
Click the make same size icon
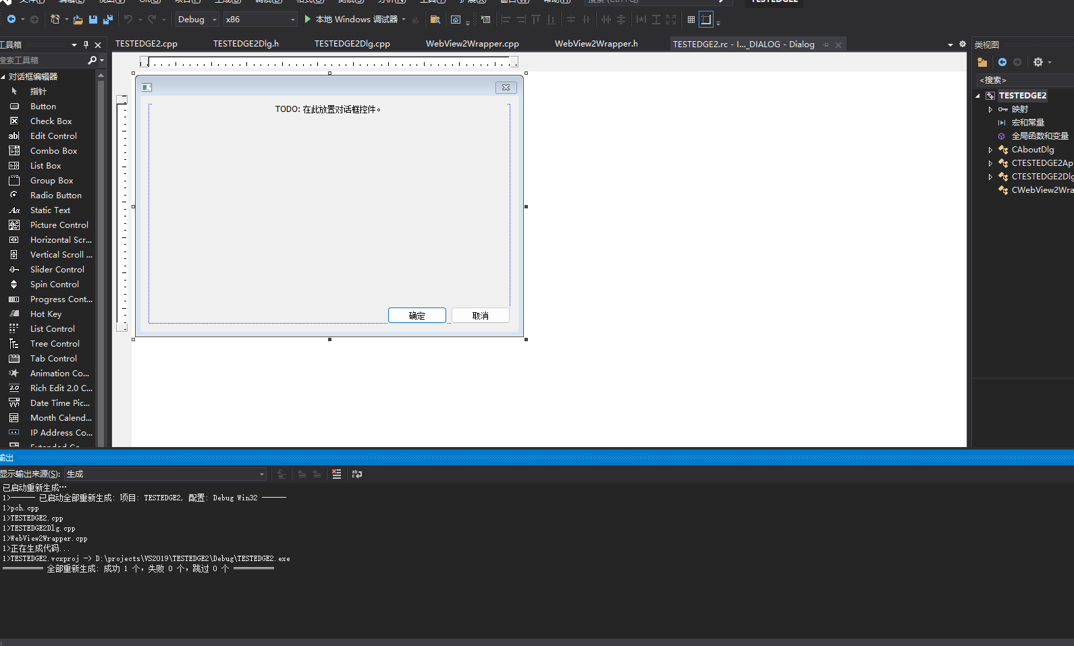coord(671,20)
